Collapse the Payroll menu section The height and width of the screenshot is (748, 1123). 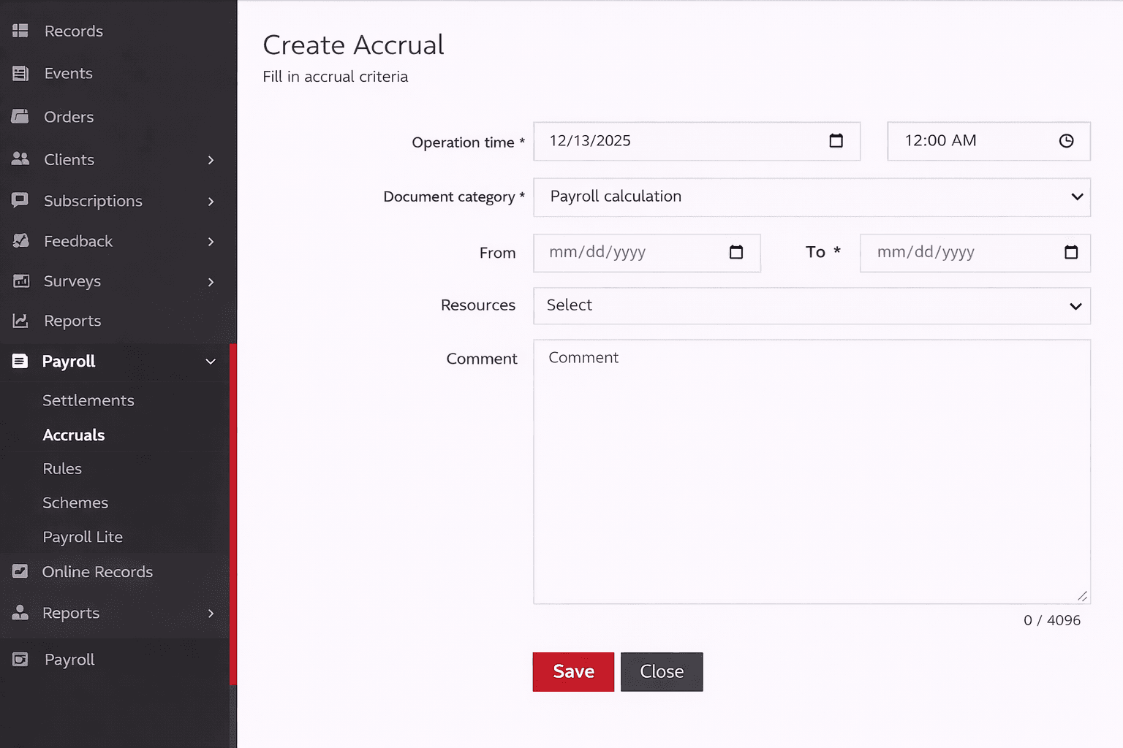(211, 362)
